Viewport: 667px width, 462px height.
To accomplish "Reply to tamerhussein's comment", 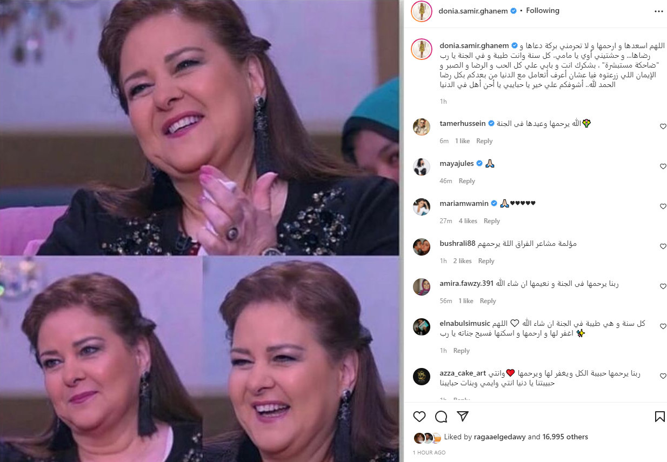I will (484, 141).
